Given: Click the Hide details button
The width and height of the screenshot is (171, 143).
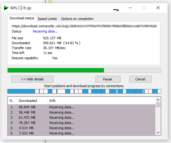Looking at the screenshot, I should (x=32, y=79).
